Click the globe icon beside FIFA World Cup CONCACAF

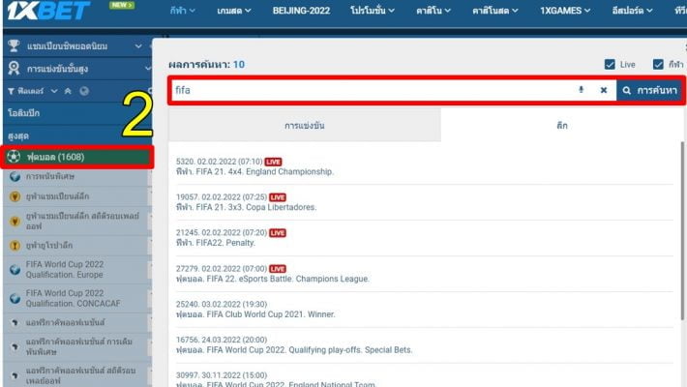(x=15, y=298)
